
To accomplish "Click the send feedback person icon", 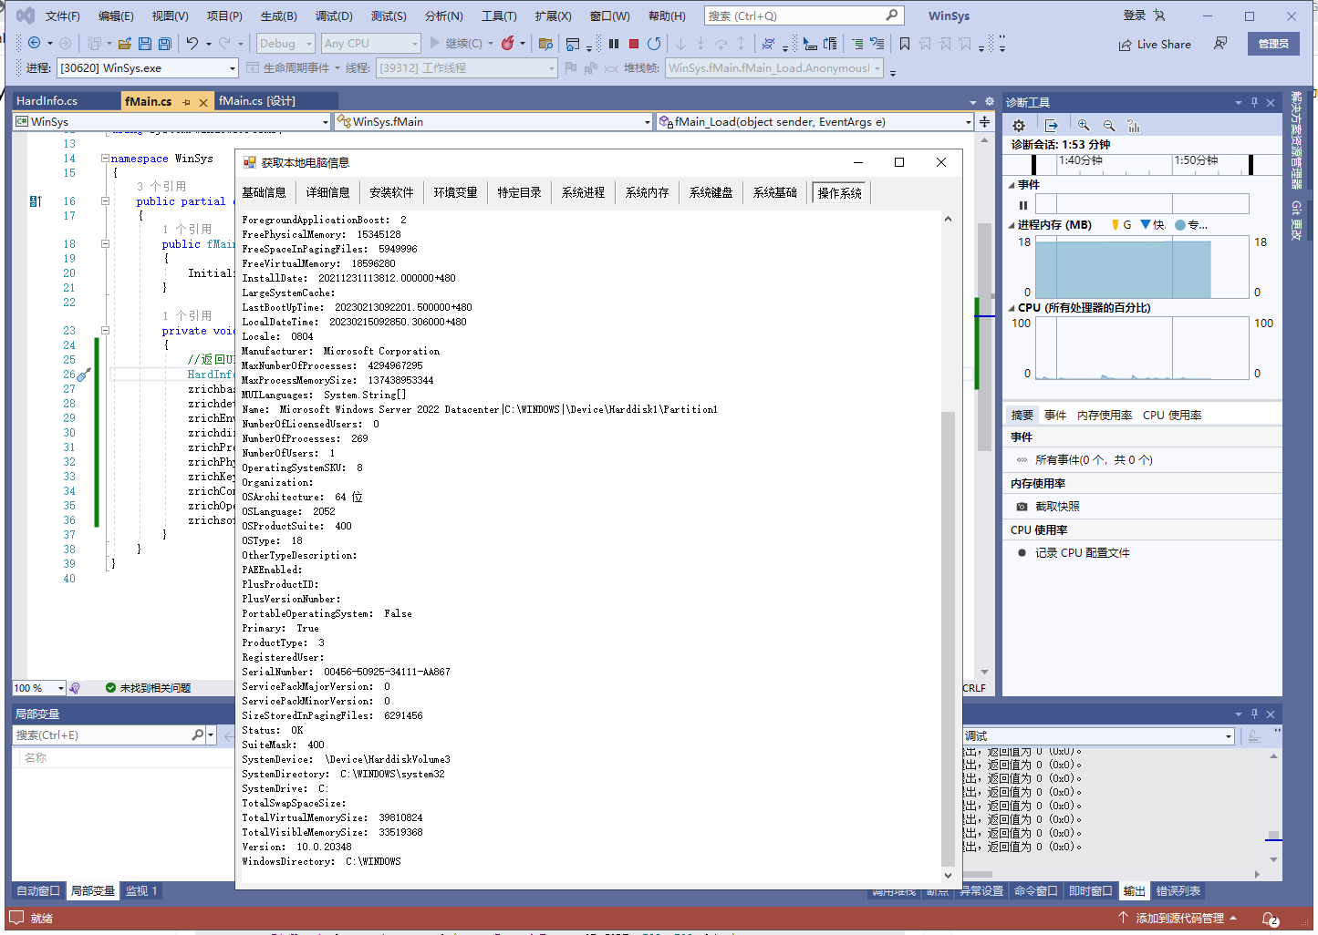I will [x=1219, y=43].
